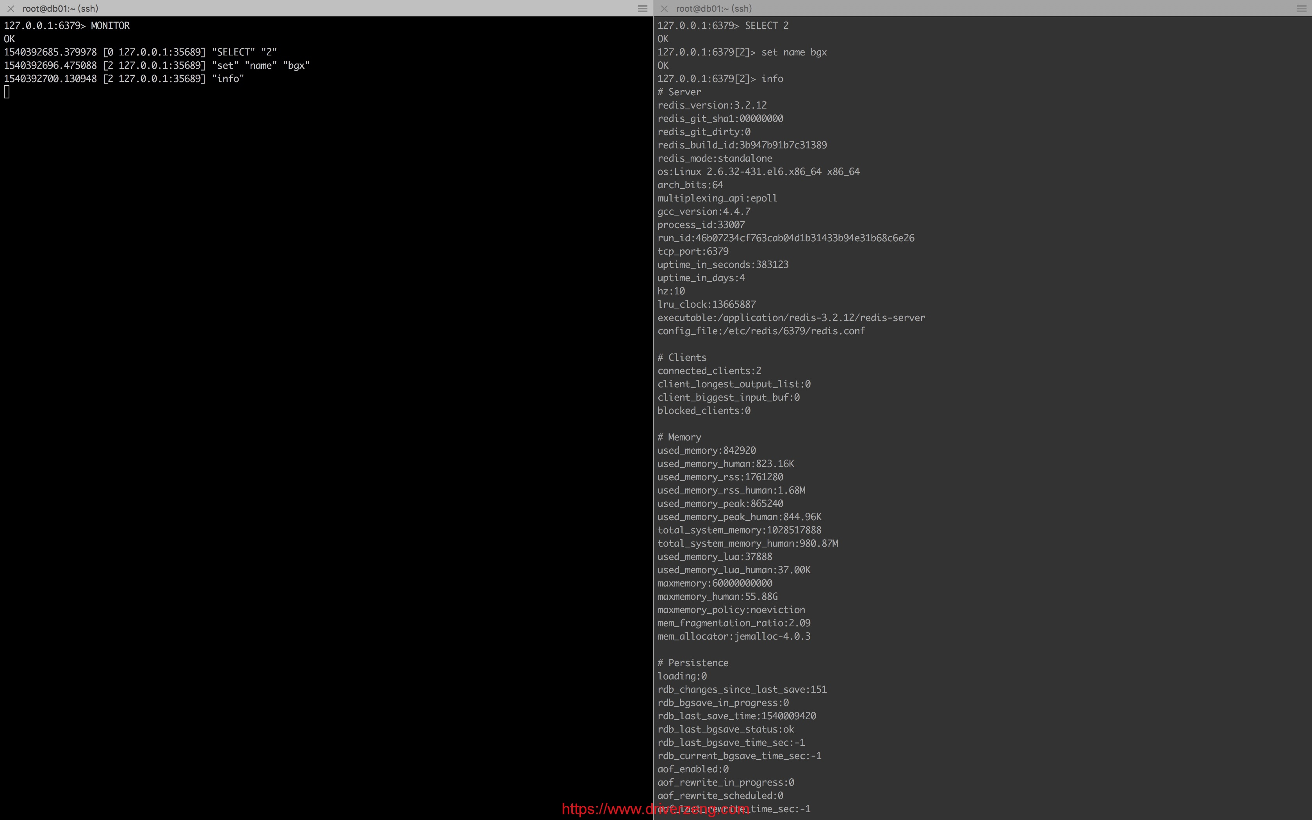
Task: Click arch_bits:64 line
Action: point(690,185)
